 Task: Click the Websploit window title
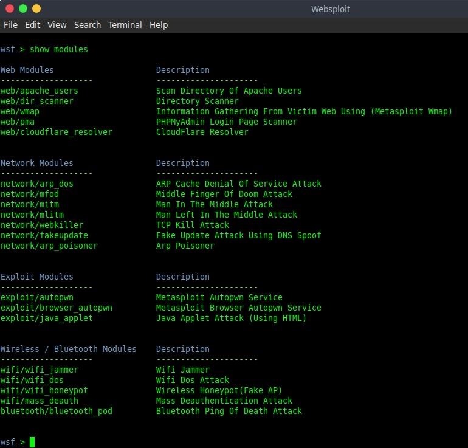click(330, 9)
